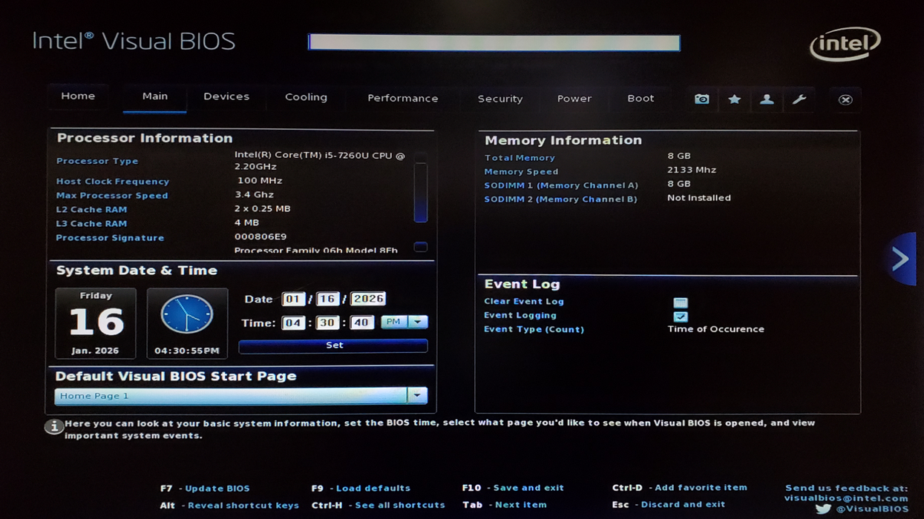Click SODIMM 1 (Memory Channel A) label

tap(561, 185)
